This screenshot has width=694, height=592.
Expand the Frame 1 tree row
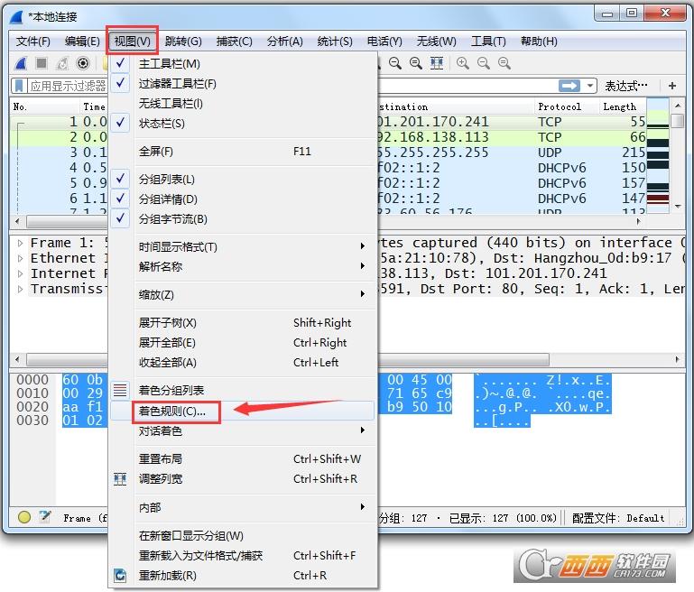[21, 243]
